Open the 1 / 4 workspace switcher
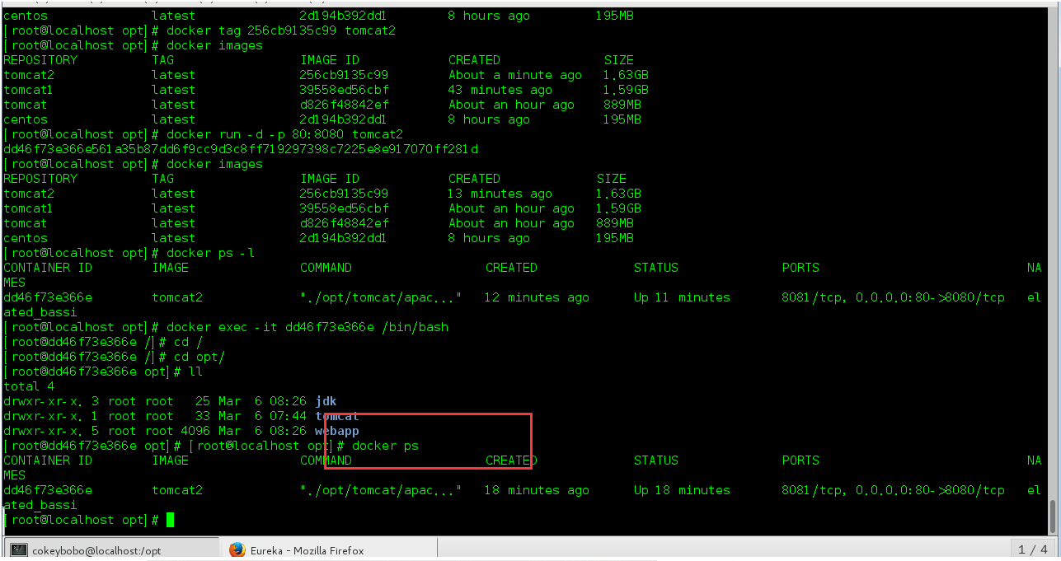The width and height of the screenshot is (1061, 561). coord(1033,549)
